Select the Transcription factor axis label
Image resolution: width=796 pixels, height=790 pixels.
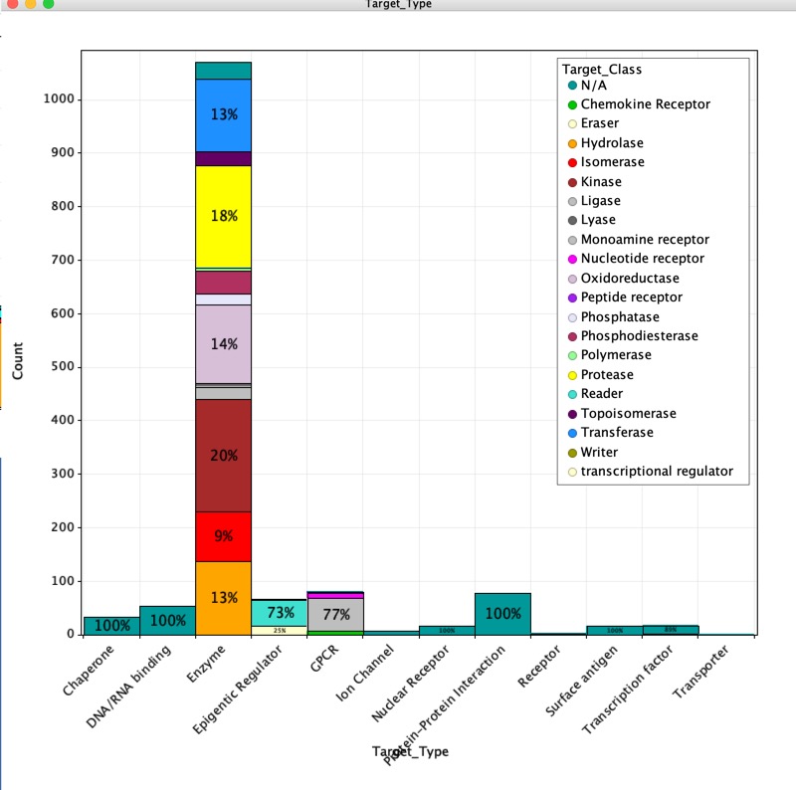628,691
